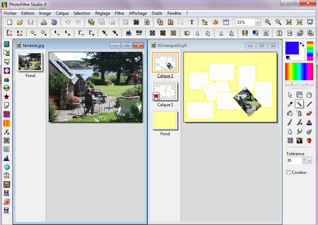Select the terrasse.jpg Fond thumbnail
This screenshot has height=225, width=318.
[30, 61]
